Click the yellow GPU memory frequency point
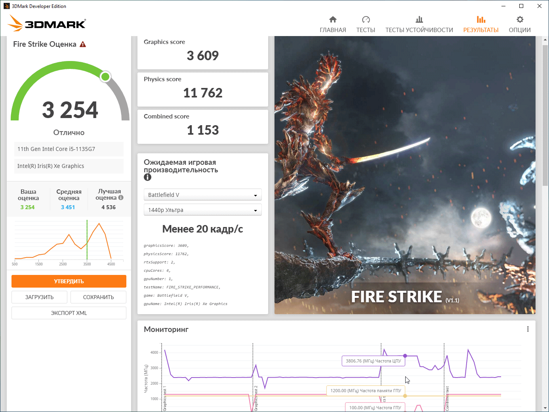Screen dimensions: 549x412 pyautogui.click(x=405, y=396)
